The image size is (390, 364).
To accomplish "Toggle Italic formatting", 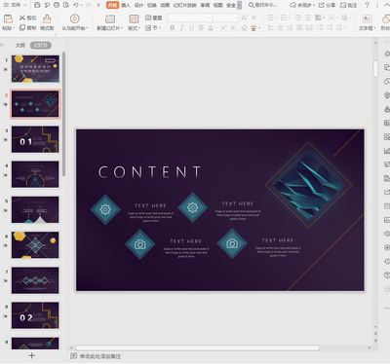I will tap(181, 28).
